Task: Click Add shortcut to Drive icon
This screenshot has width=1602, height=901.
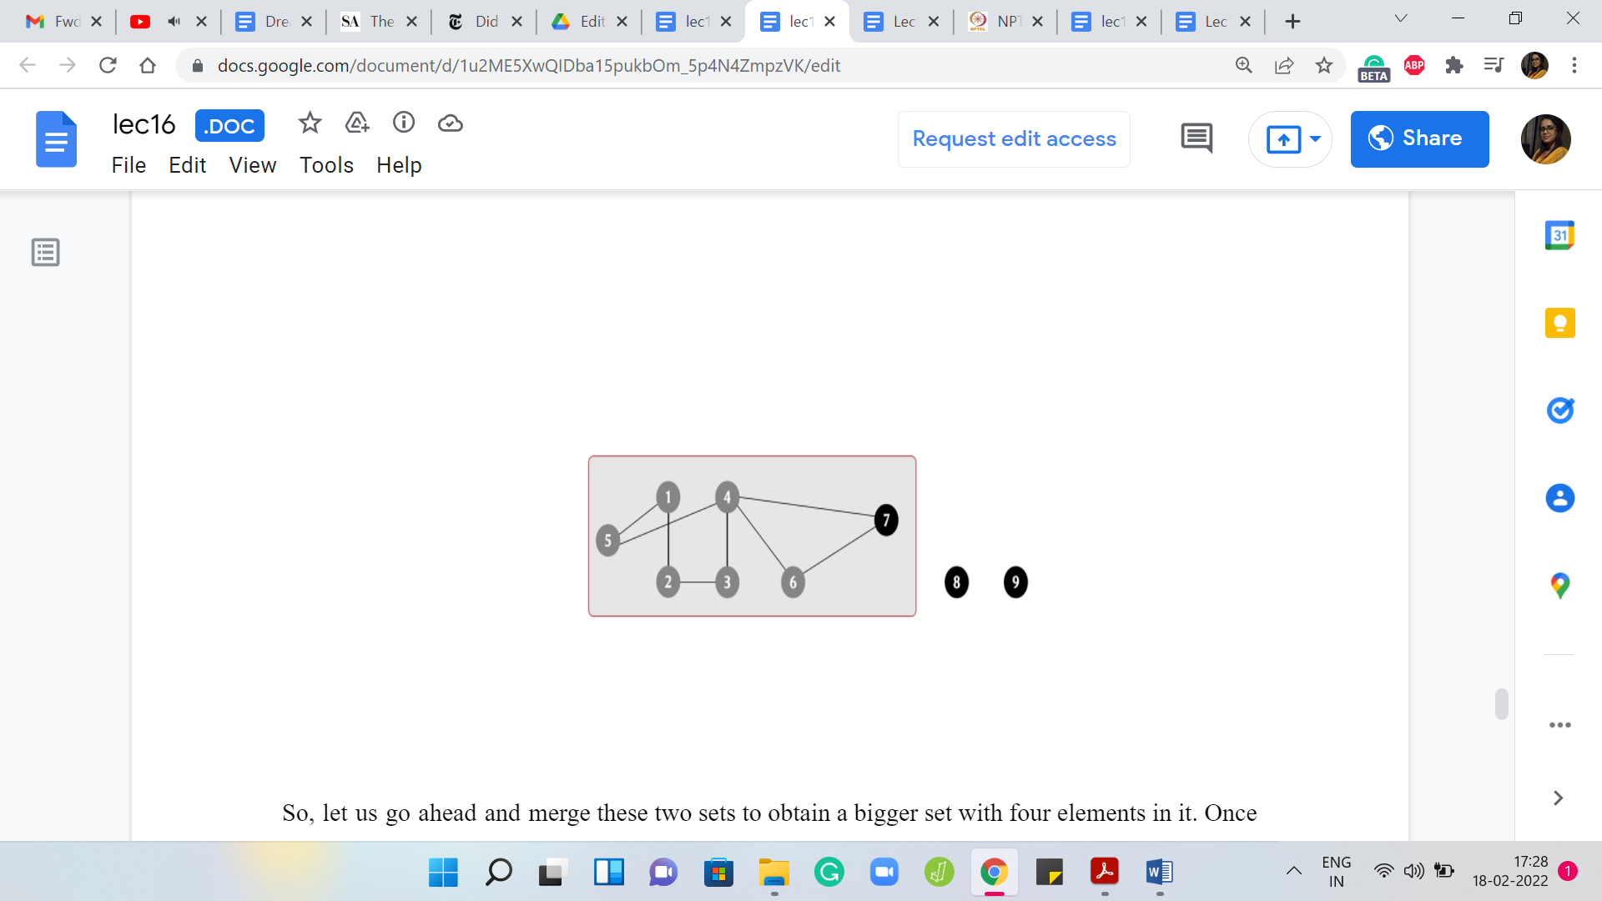Action: [x=357, y=123]
